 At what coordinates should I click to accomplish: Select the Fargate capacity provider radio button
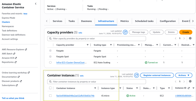(50, 50)
